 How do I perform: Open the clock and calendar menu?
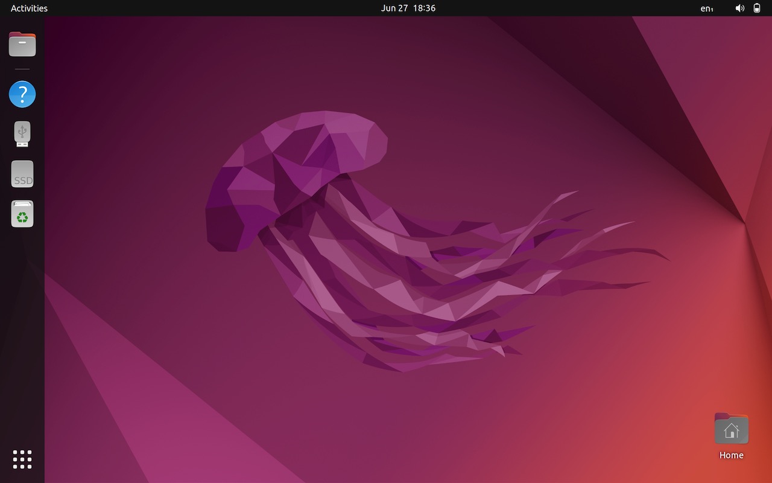click(x=408, y=8)
